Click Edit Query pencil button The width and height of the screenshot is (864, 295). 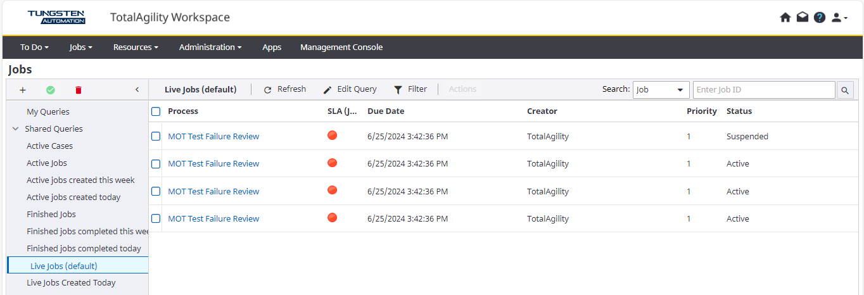click(350, 89)
